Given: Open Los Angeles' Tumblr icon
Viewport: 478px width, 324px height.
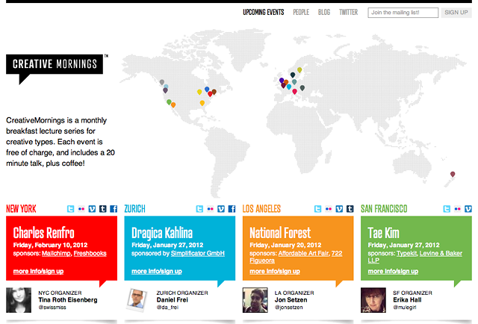Looking at the screenshot, I should (350, 209).
